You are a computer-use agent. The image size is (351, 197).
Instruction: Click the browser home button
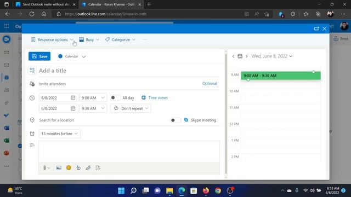[x=44, y=14]
